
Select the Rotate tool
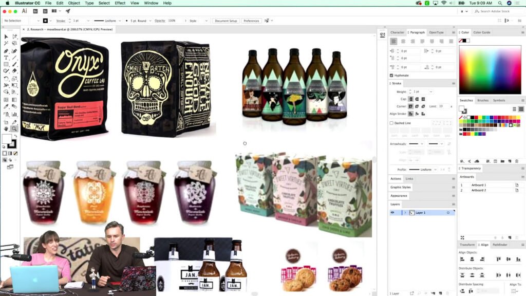[6, 79]
